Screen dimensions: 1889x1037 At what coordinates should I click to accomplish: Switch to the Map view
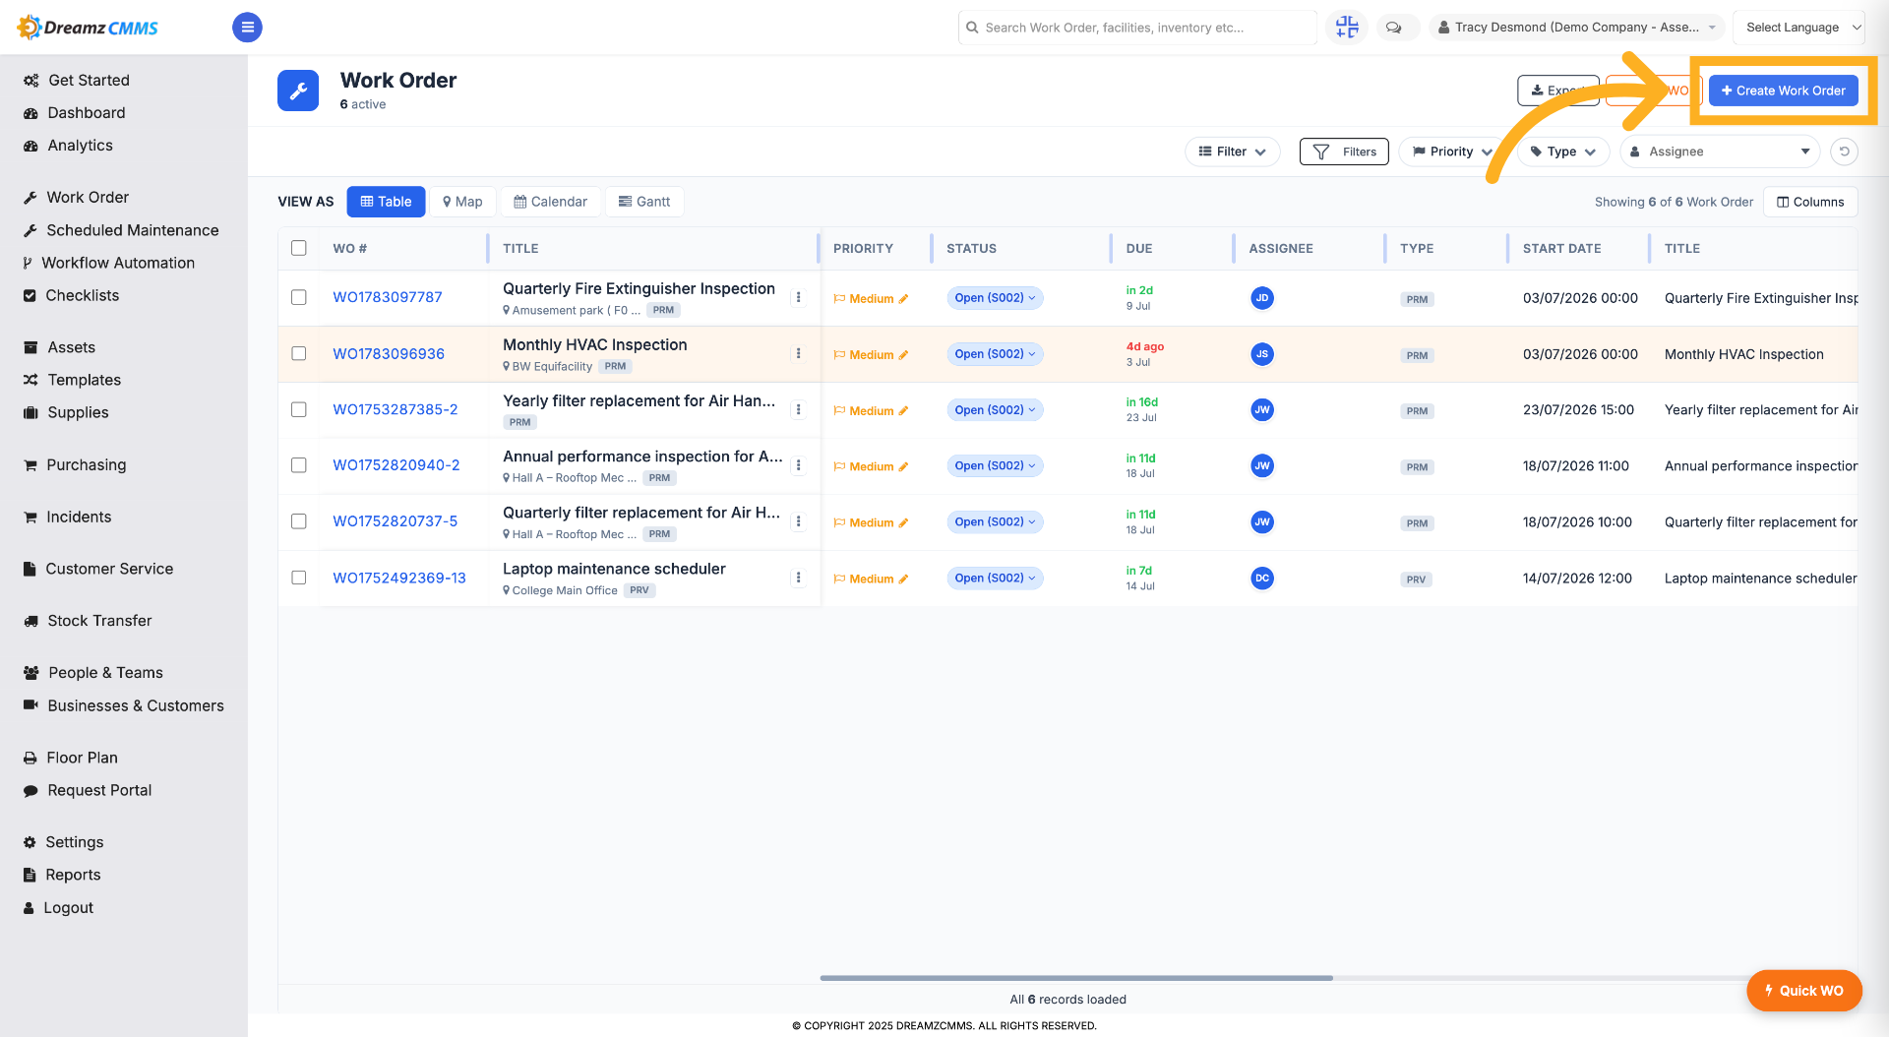tap(462, 202)
